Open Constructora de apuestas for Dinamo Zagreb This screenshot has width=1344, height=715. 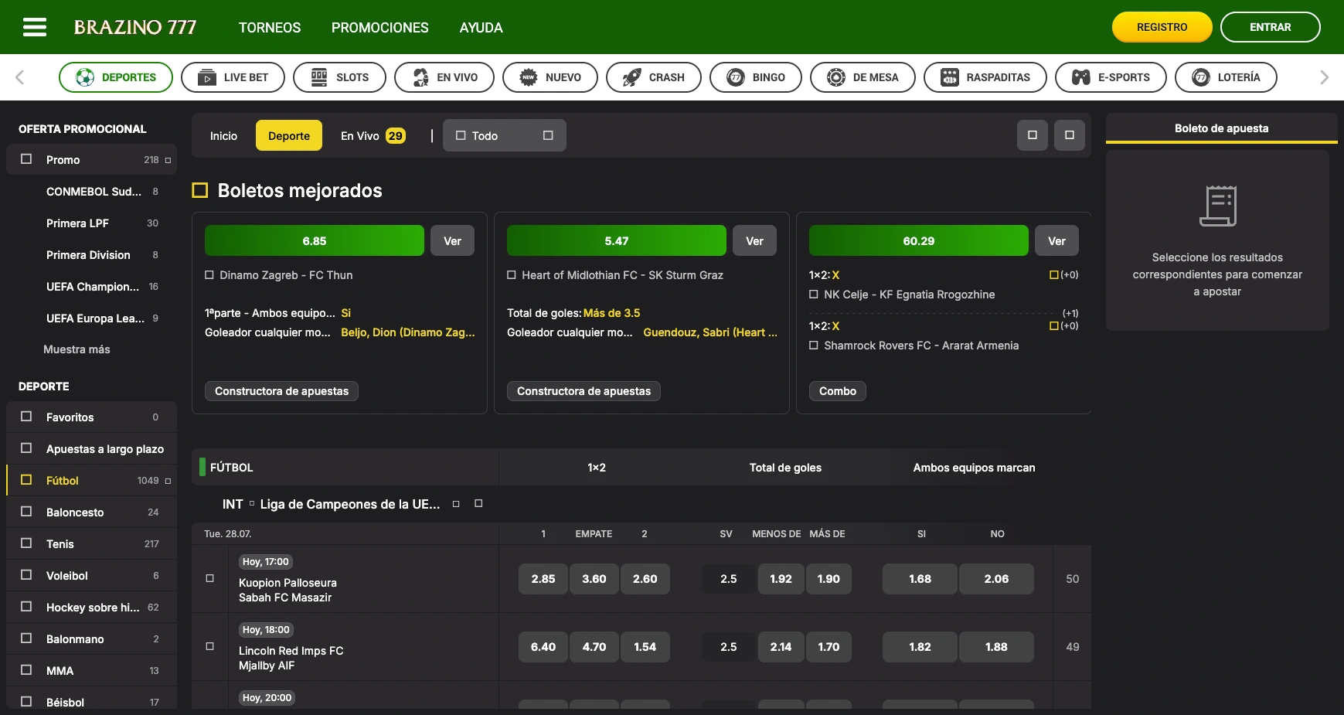pyautogui.click(x=282, y=391)
